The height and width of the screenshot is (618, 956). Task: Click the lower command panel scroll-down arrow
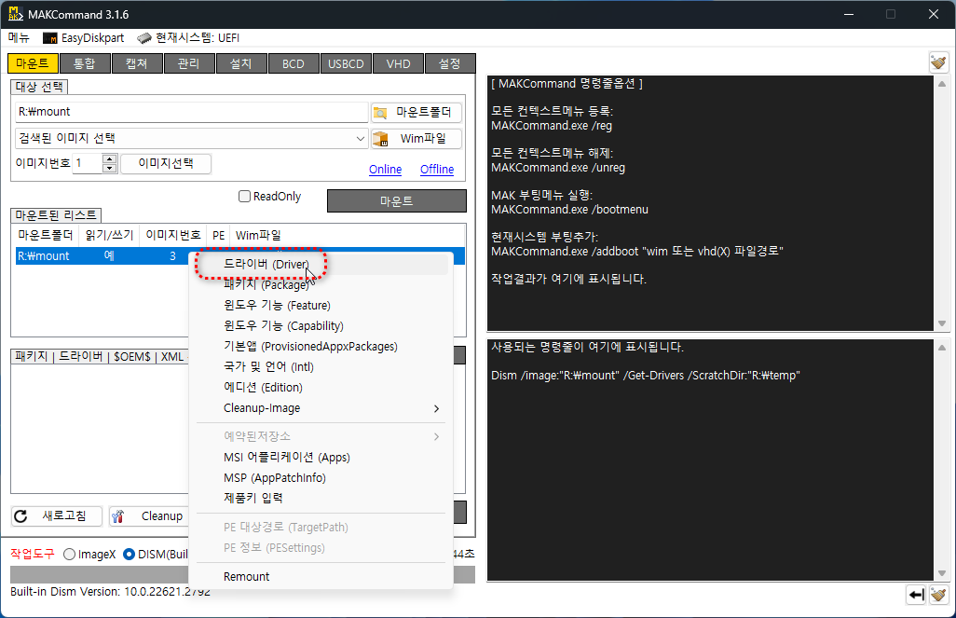942,573
